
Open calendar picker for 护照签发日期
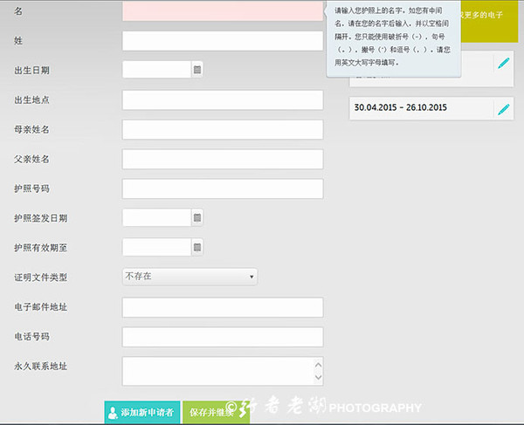[x=197, y=217]
